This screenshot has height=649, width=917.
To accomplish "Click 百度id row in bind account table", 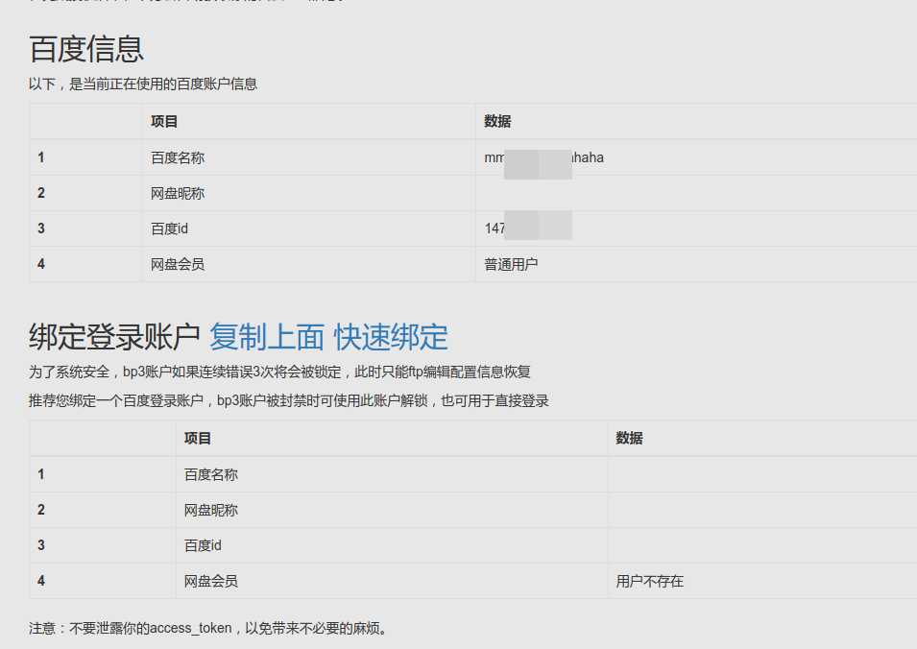I will pyautogui.click(x=472, y=545).
